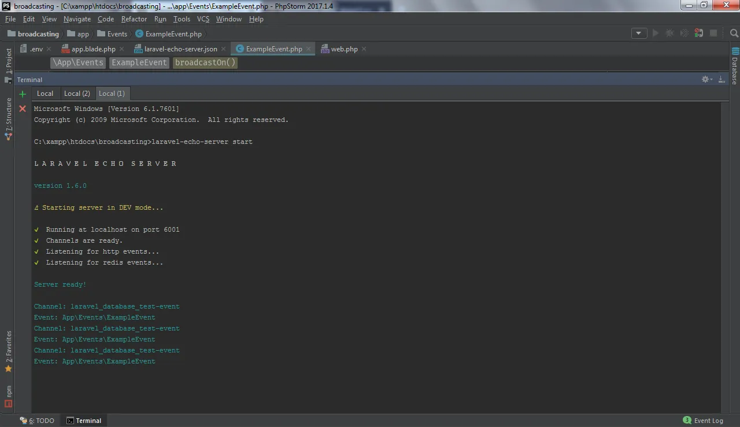740x427 pixels.
Task: Click the 'Starting server in DEV mode...' line
Action: pyautogui.click(x=102, y=207)
